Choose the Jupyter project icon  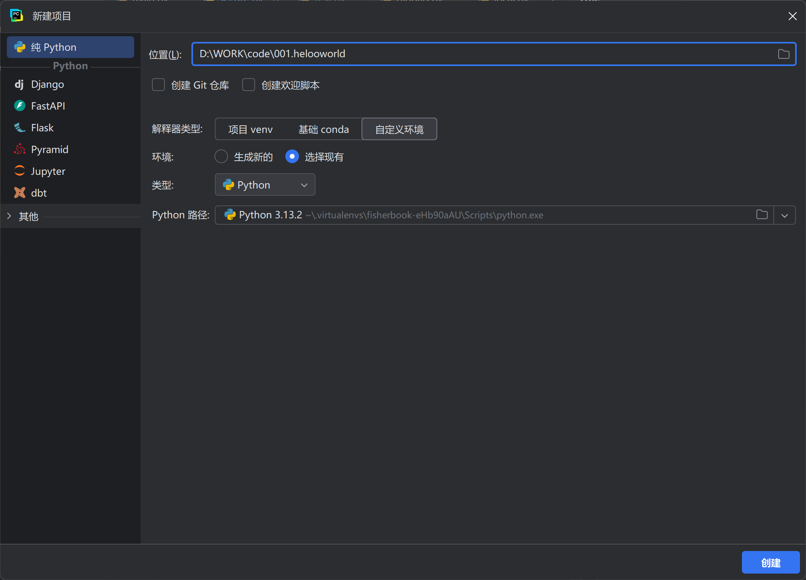[19, 171]
